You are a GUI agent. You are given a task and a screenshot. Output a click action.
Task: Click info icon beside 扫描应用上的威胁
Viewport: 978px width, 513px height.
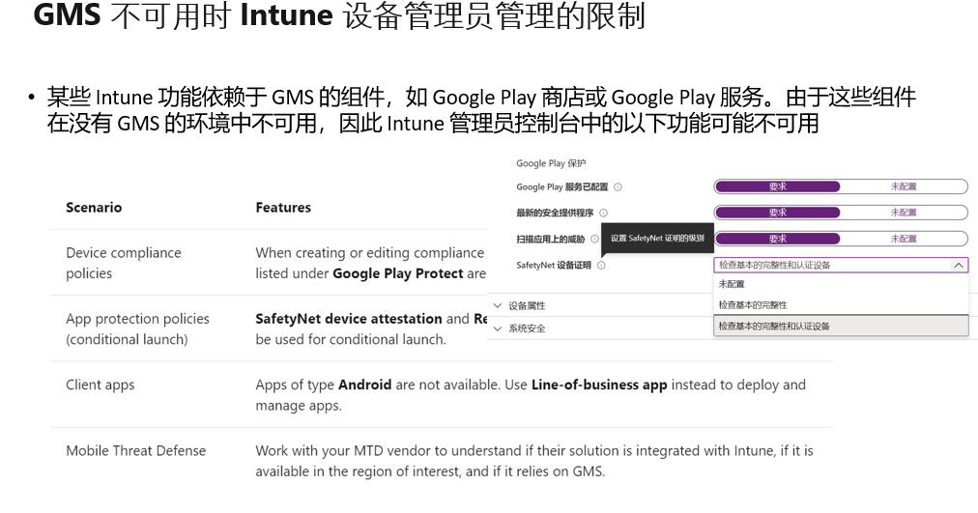[594, 239]
